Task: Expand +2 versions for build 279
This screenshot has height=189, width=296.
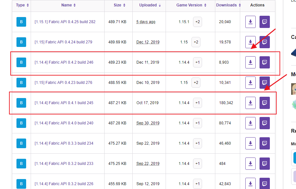Action: tap(196, 42)
